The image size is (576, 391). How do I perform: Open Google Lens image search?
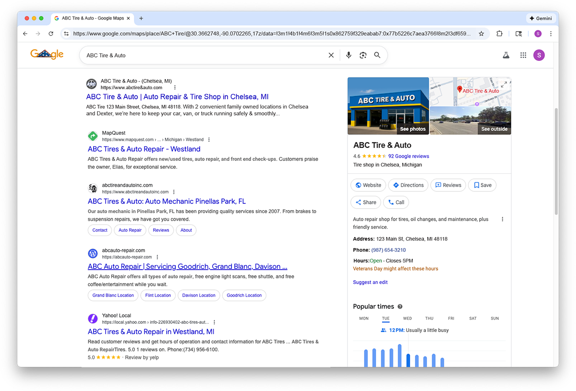pyautogui.click(x=363, y=55)
